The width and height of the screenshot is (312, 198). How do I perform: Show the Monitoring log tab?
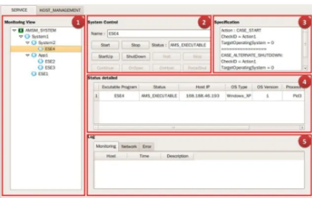(x=106, y=146)
